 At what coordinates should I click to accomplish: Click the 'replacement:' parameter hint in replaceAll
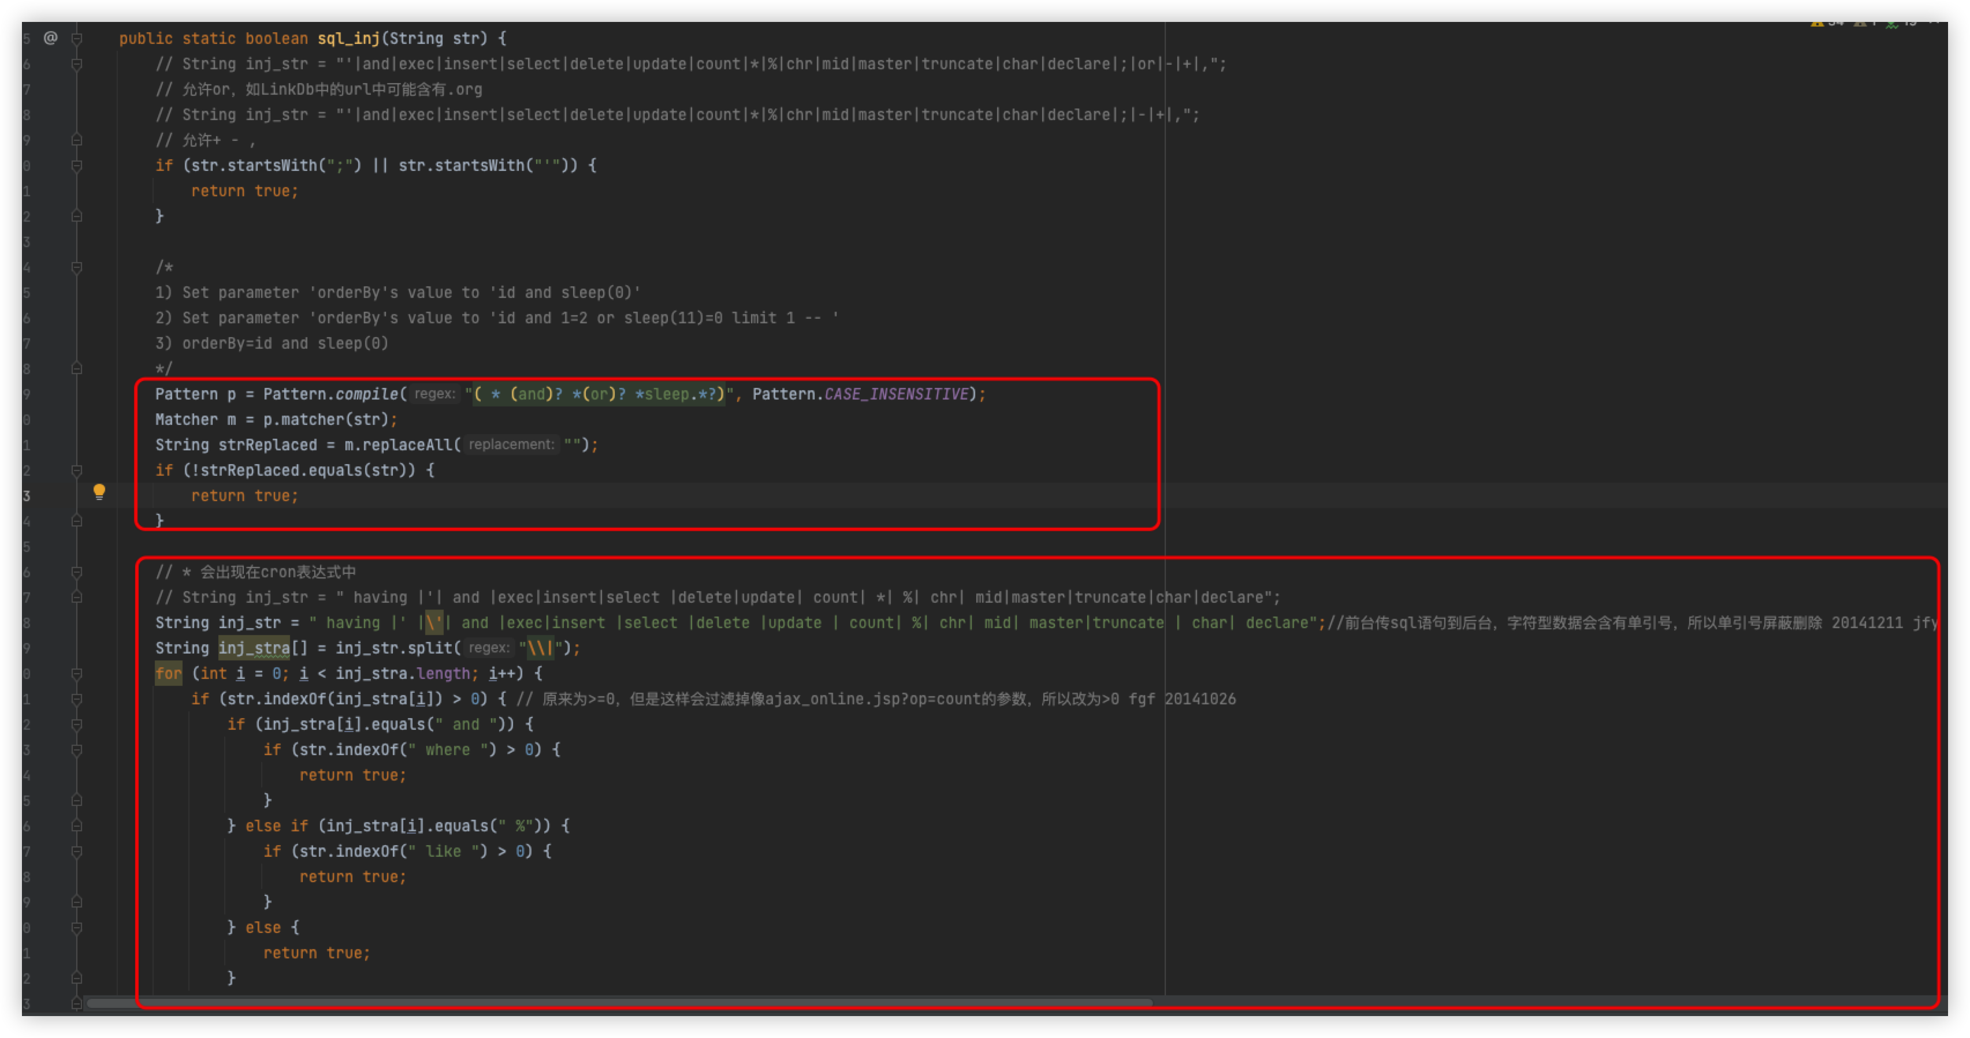coord(511,445)
